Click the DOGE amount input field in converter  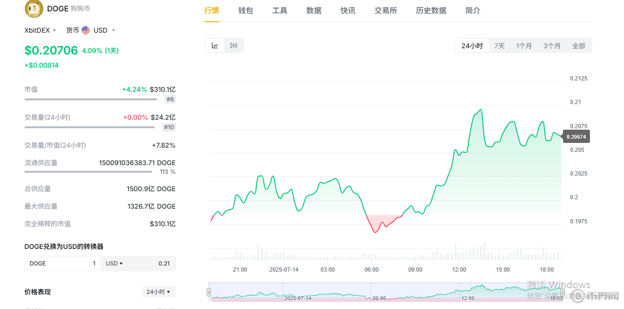62,264
